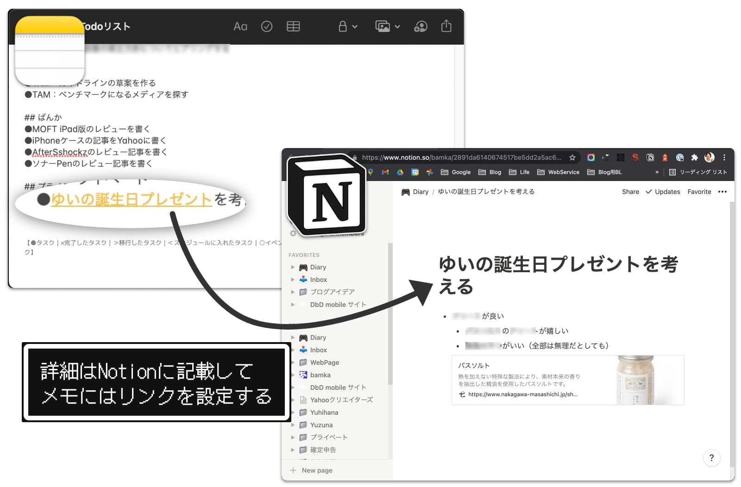Insert a table from the Notes toolbar
Viewport: 741px width, 487px height.
click(x=293, y=27)
